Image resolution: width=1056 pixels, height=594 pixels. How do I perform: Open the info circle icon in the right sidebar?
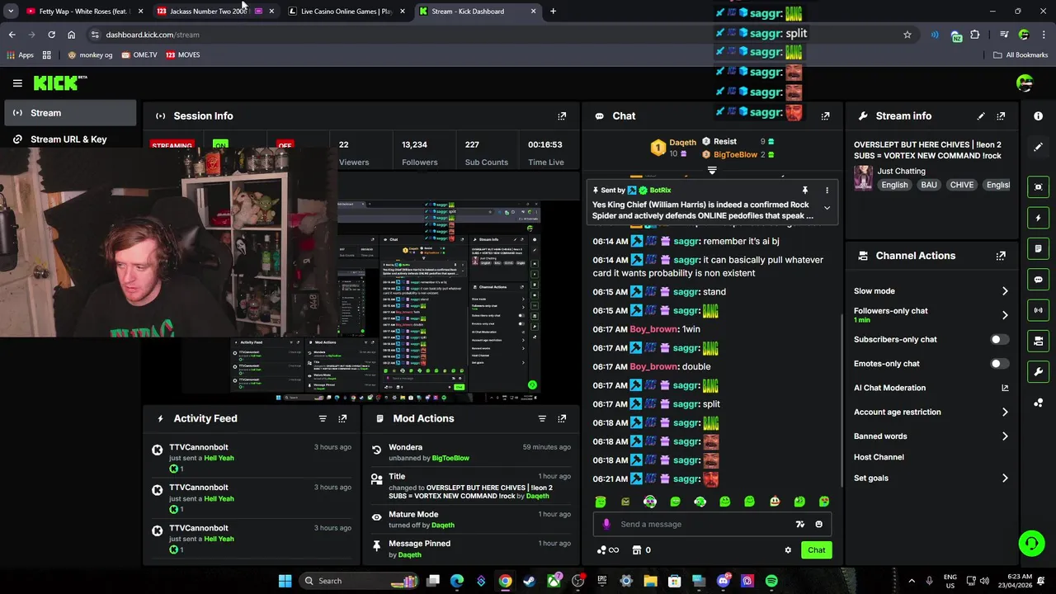point(1039,116)
